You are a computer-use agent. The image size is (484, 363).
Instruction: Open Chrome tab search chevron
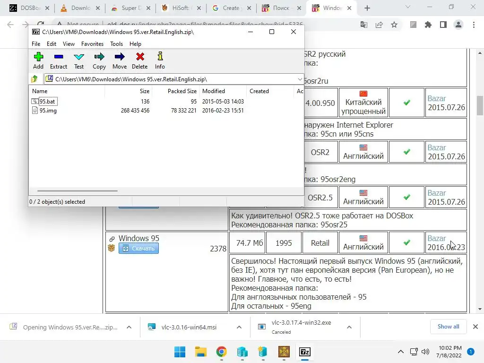click(x=408, y=7)
